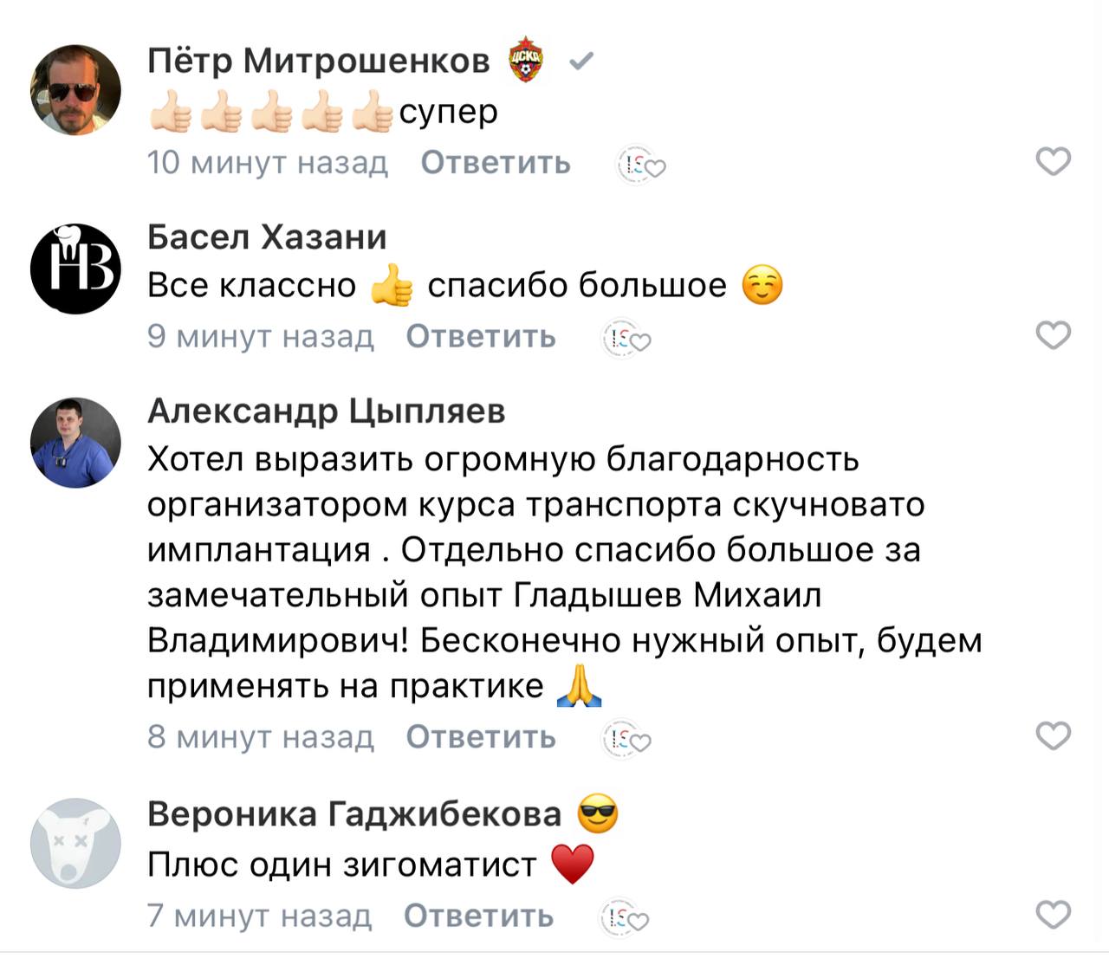Reply to Александр Цыпляев's comment
Viewport: 1109px width, 965px height.
(x=481, y=737)
